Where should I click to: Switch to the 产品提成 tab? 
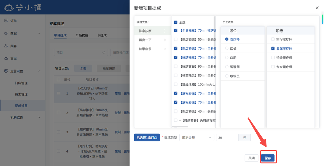pos(82,35)
